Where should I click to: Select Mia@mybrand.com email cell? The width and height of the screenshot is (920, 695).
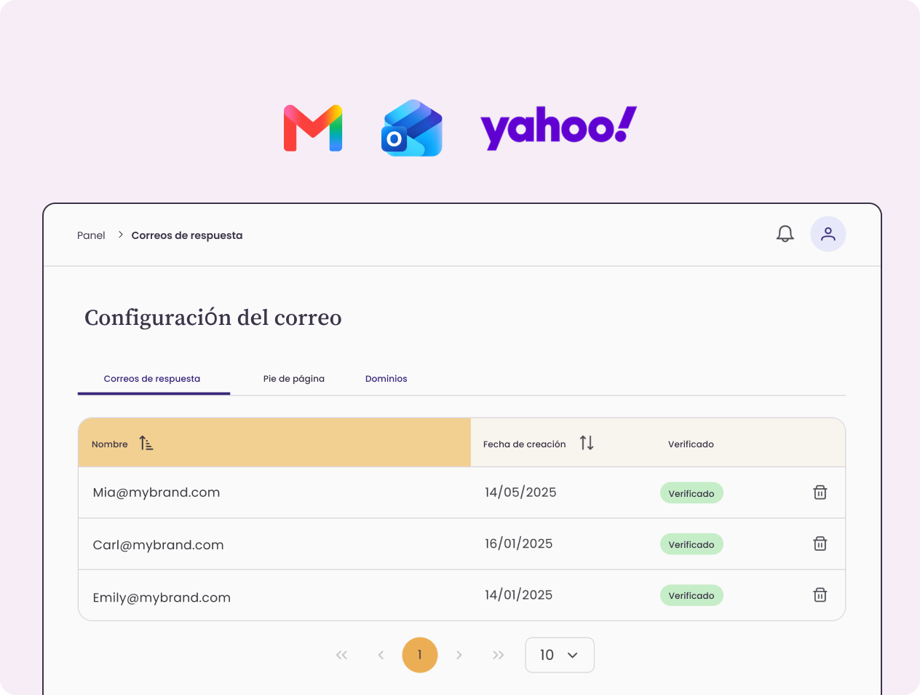156,492
